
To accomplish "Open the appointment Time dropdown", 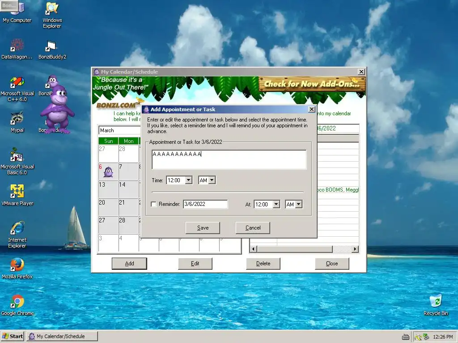I will tap(189, 180).
